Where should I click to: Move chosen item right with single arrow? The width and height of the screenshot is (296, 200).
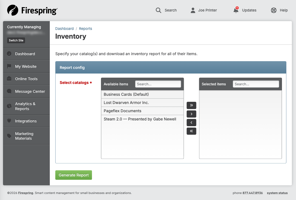pyautogui.click(x=191, y=114)
